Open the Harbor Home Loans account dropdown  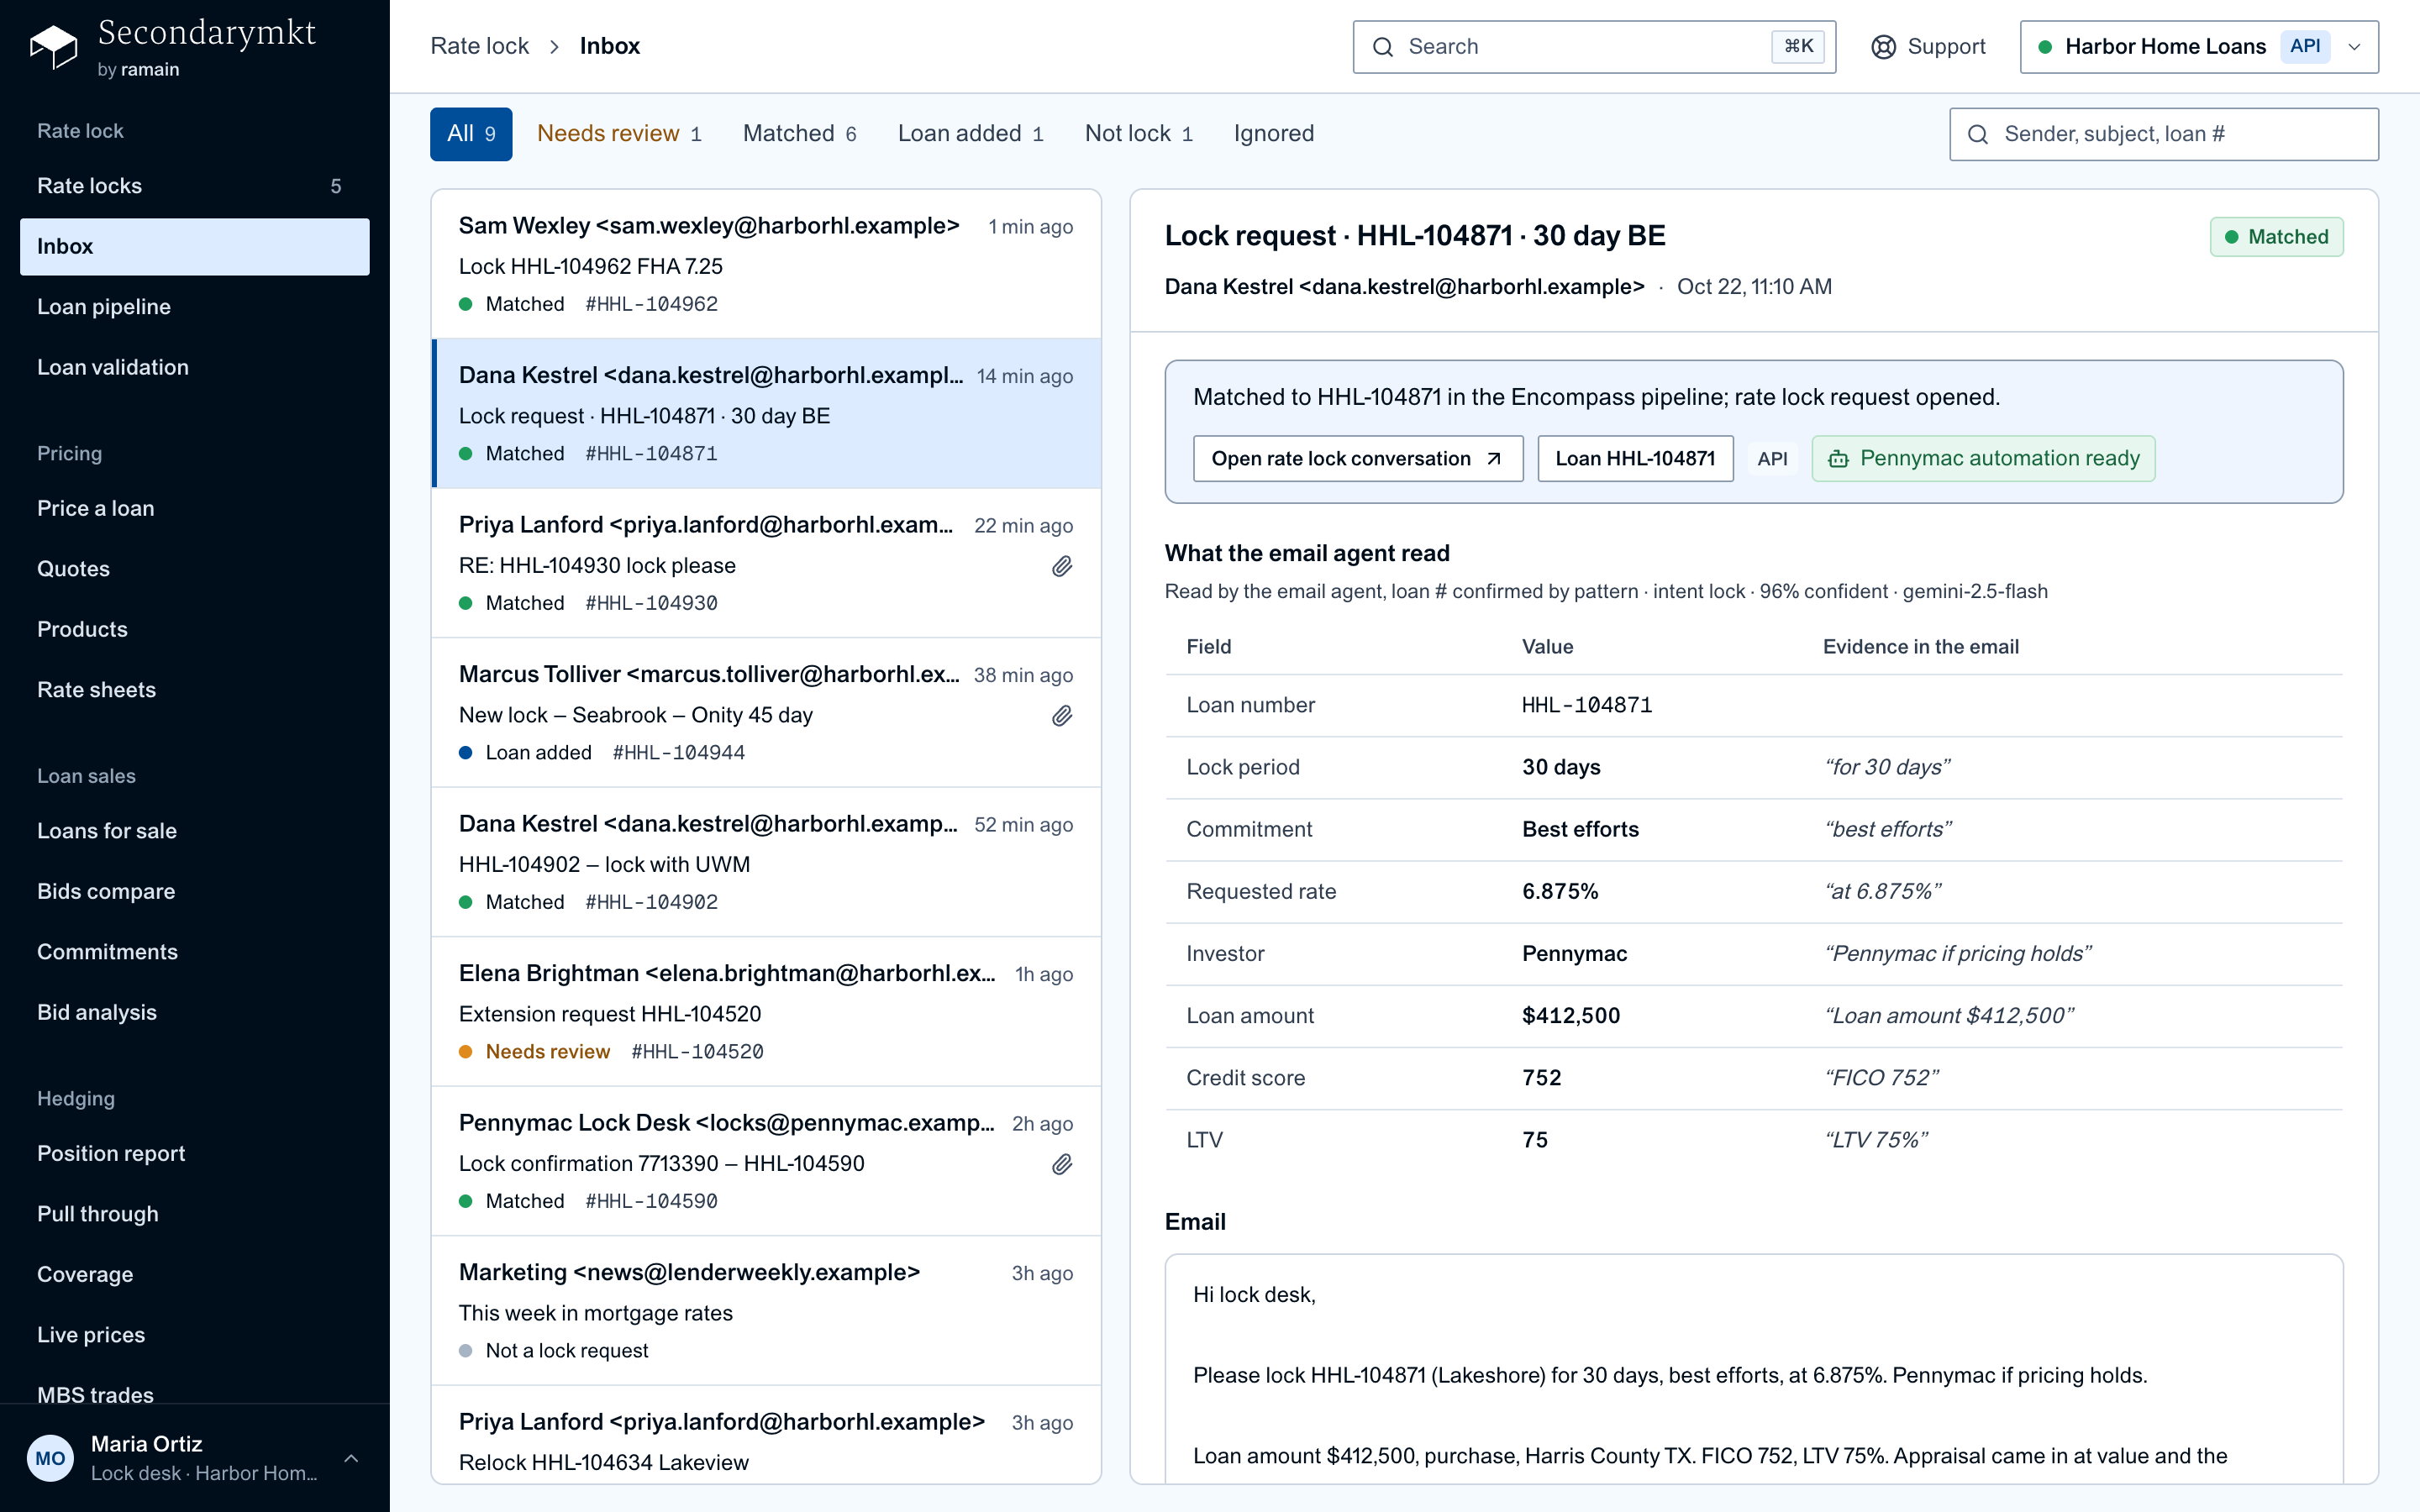pos(2199,47)
